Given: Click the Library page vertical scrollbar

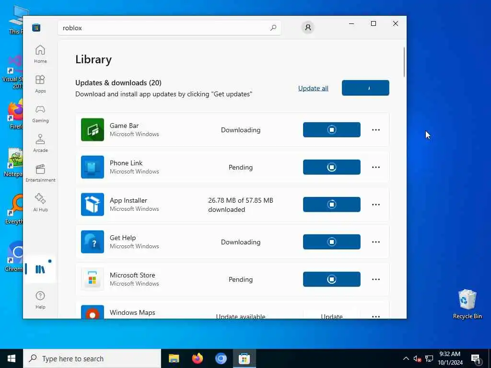Looking at the screenshot, I should (404, 62).
